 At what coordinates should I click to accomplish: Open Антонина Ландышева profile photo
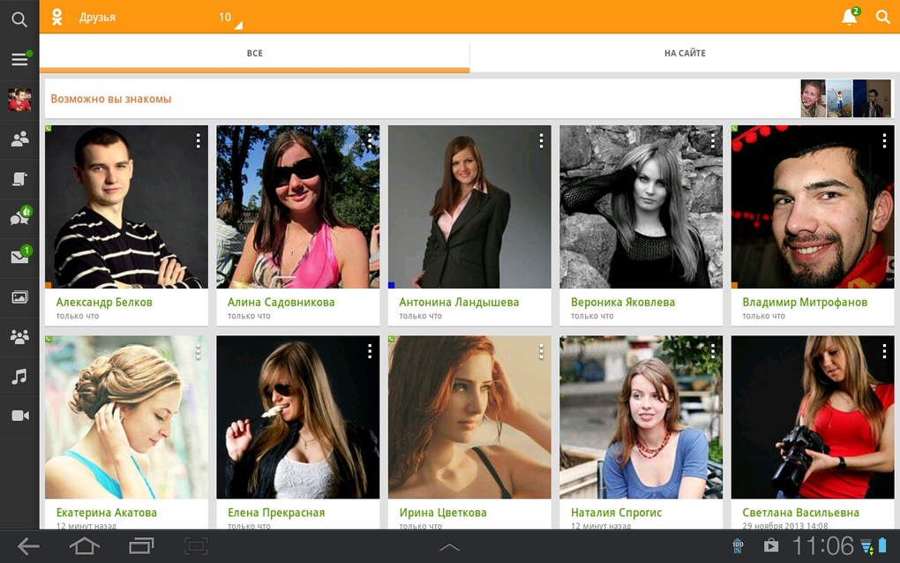469,206
